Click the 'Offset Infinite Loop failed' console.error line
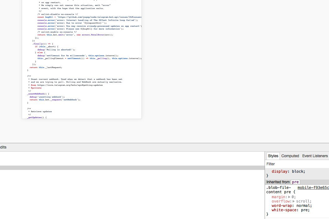 [x=88, y=20]
